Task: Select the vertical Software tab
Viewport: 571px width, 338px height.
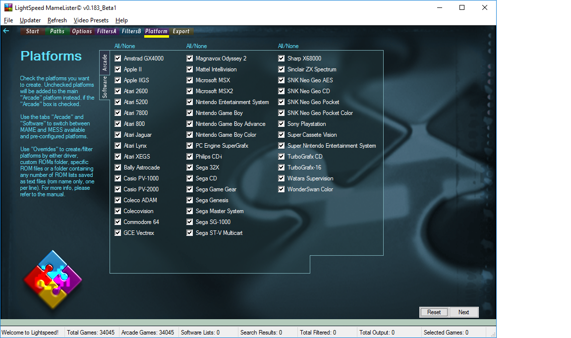Action: (x=105, y=87)
